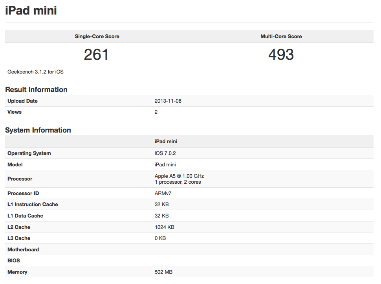Click the Result Information section heading
Image resolution: width=381 pixels, height=284 pixels.
point(36,89)
